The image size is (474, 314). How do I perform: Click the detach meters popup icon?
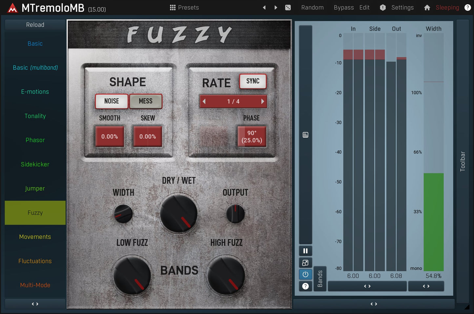[305, 263]
